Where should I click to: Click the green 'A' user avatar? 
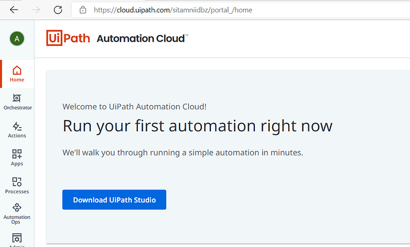click(x=17, y=39)
